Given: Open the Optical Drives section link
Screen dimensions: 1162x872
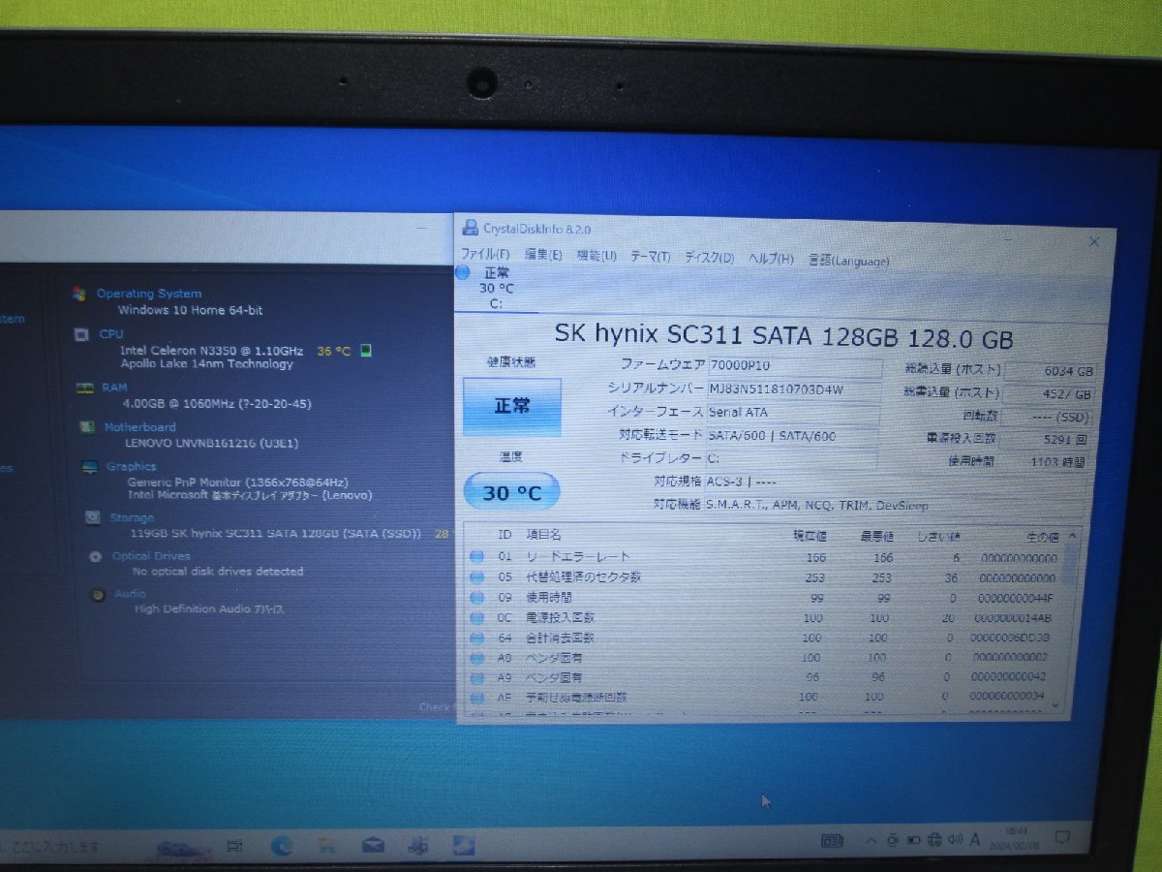Looking at the screenshot, I should tap(151, 556).
